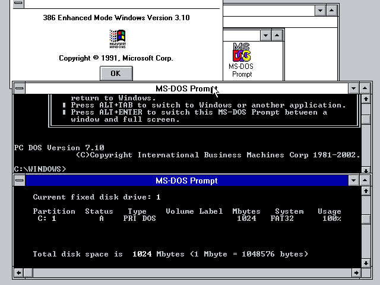
Task: Click the Microsoft Windows logo in About dialog
Action: (x=118, y=39)
